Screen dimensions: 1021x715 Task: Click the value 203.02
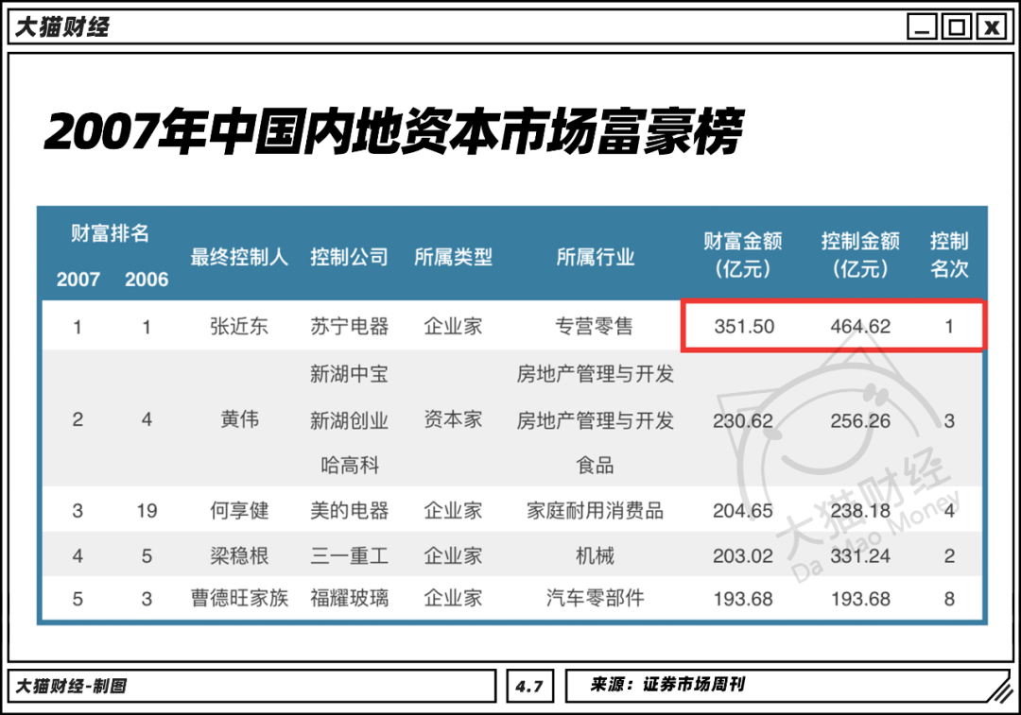tap(743, 555)
